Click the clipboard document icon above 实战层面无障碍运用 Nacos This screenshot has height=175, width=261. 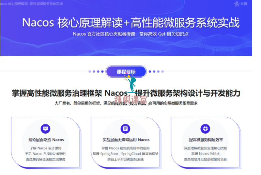(125, 129)
